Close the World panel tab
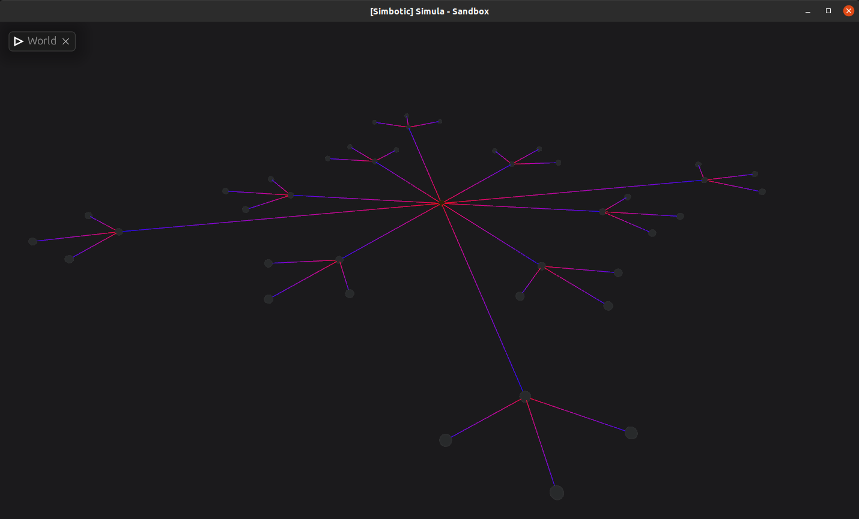Viewport: 859px width, 519px height. 66,41
